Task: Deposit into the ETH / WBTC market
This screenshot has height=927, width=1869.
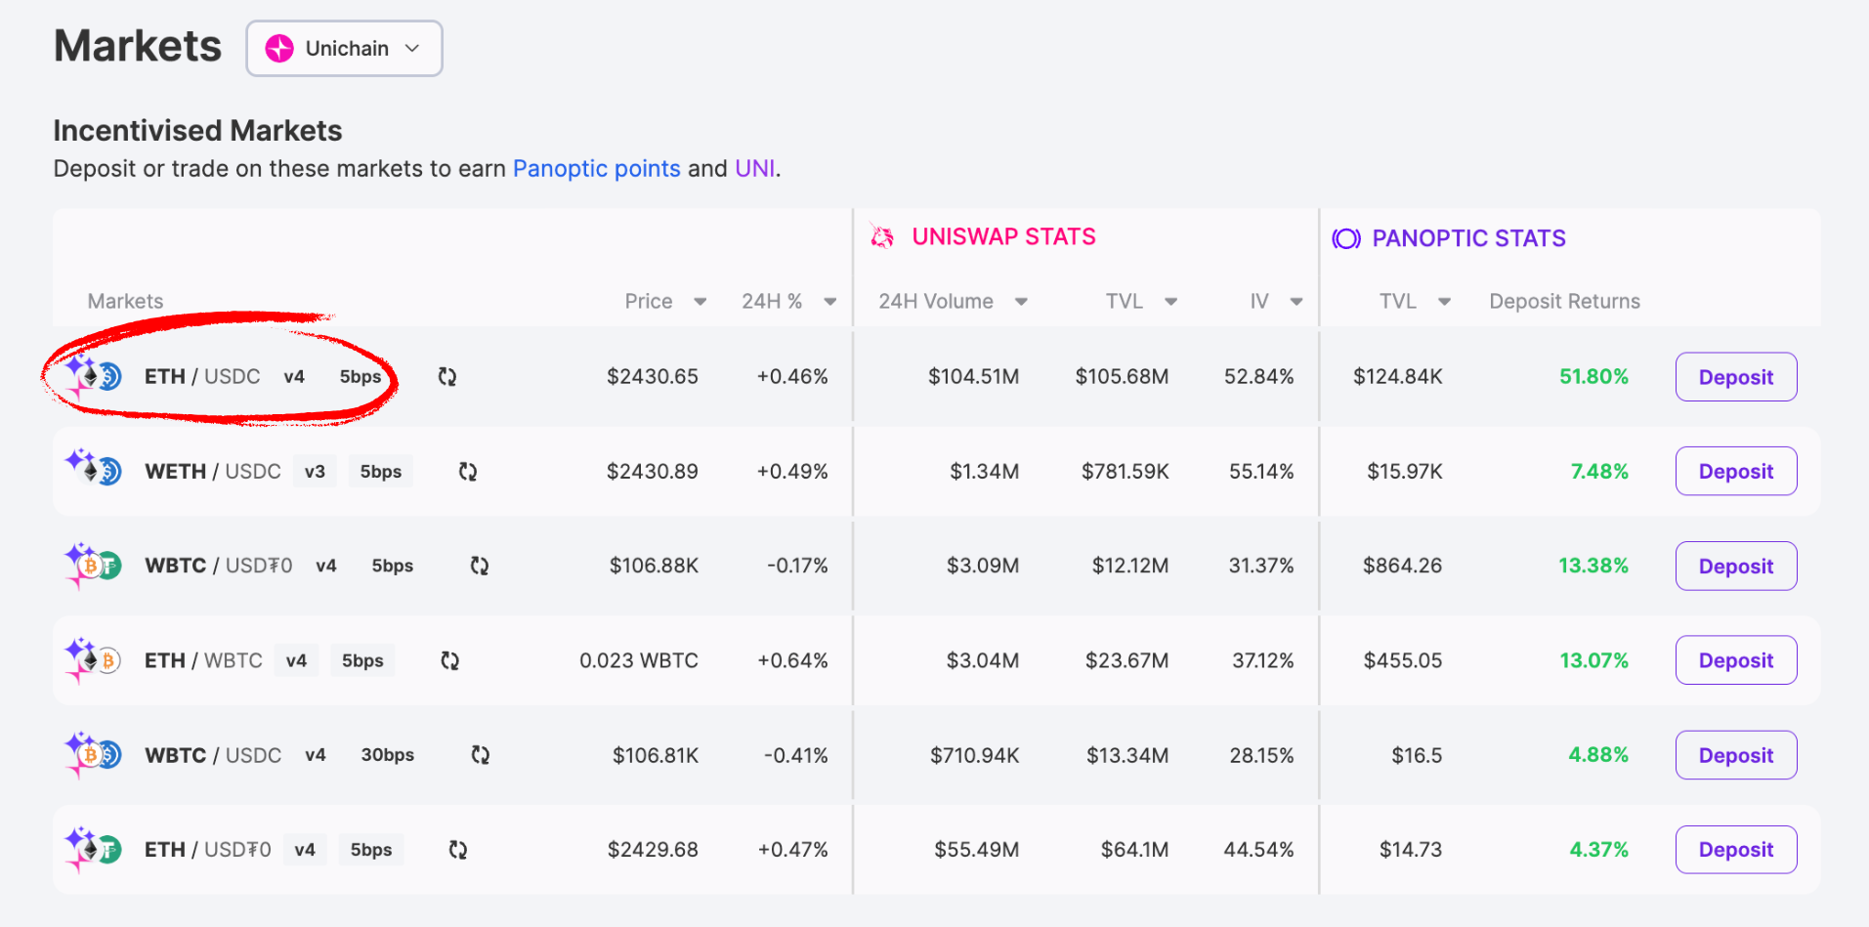Action: [1736, 660]
